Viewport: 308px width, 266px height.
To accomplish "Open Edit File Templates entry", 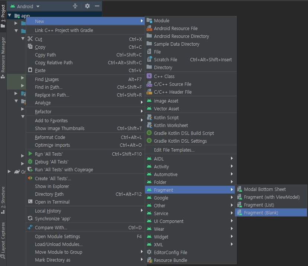I will pos(190,150).
